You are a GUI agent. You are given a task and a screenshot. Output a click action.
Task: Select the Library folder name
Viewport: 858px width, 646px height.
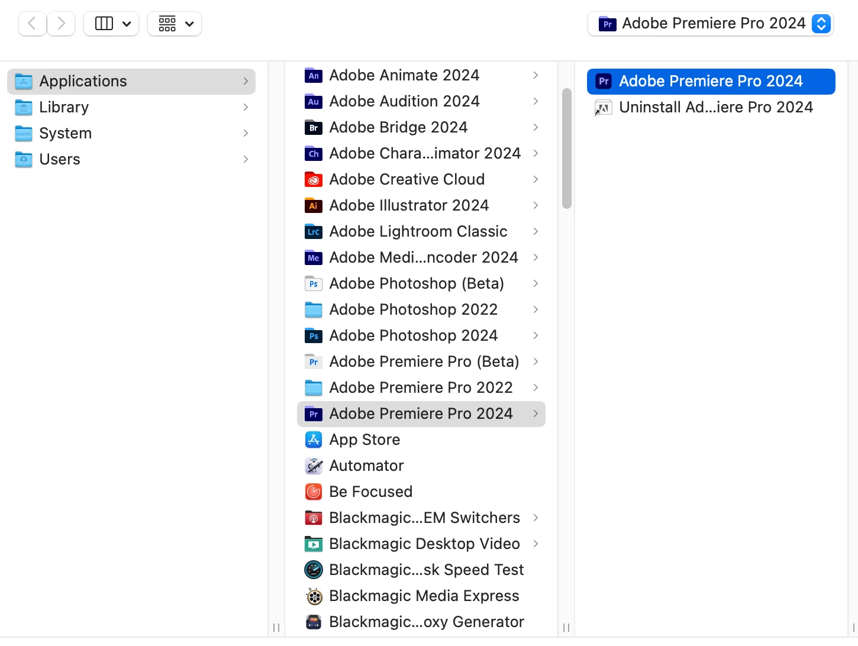point(64,107)
